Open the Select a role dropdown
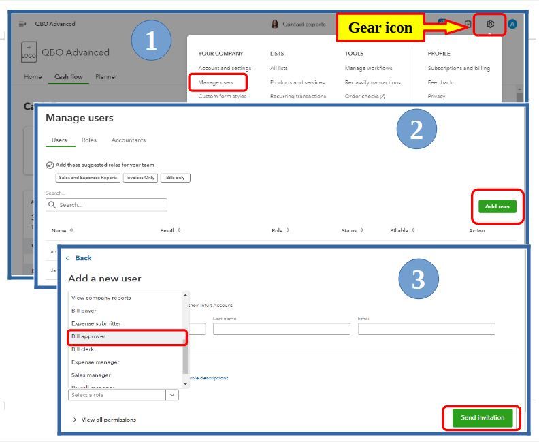The width and height of the screenshot is (539, 442). 123,395
